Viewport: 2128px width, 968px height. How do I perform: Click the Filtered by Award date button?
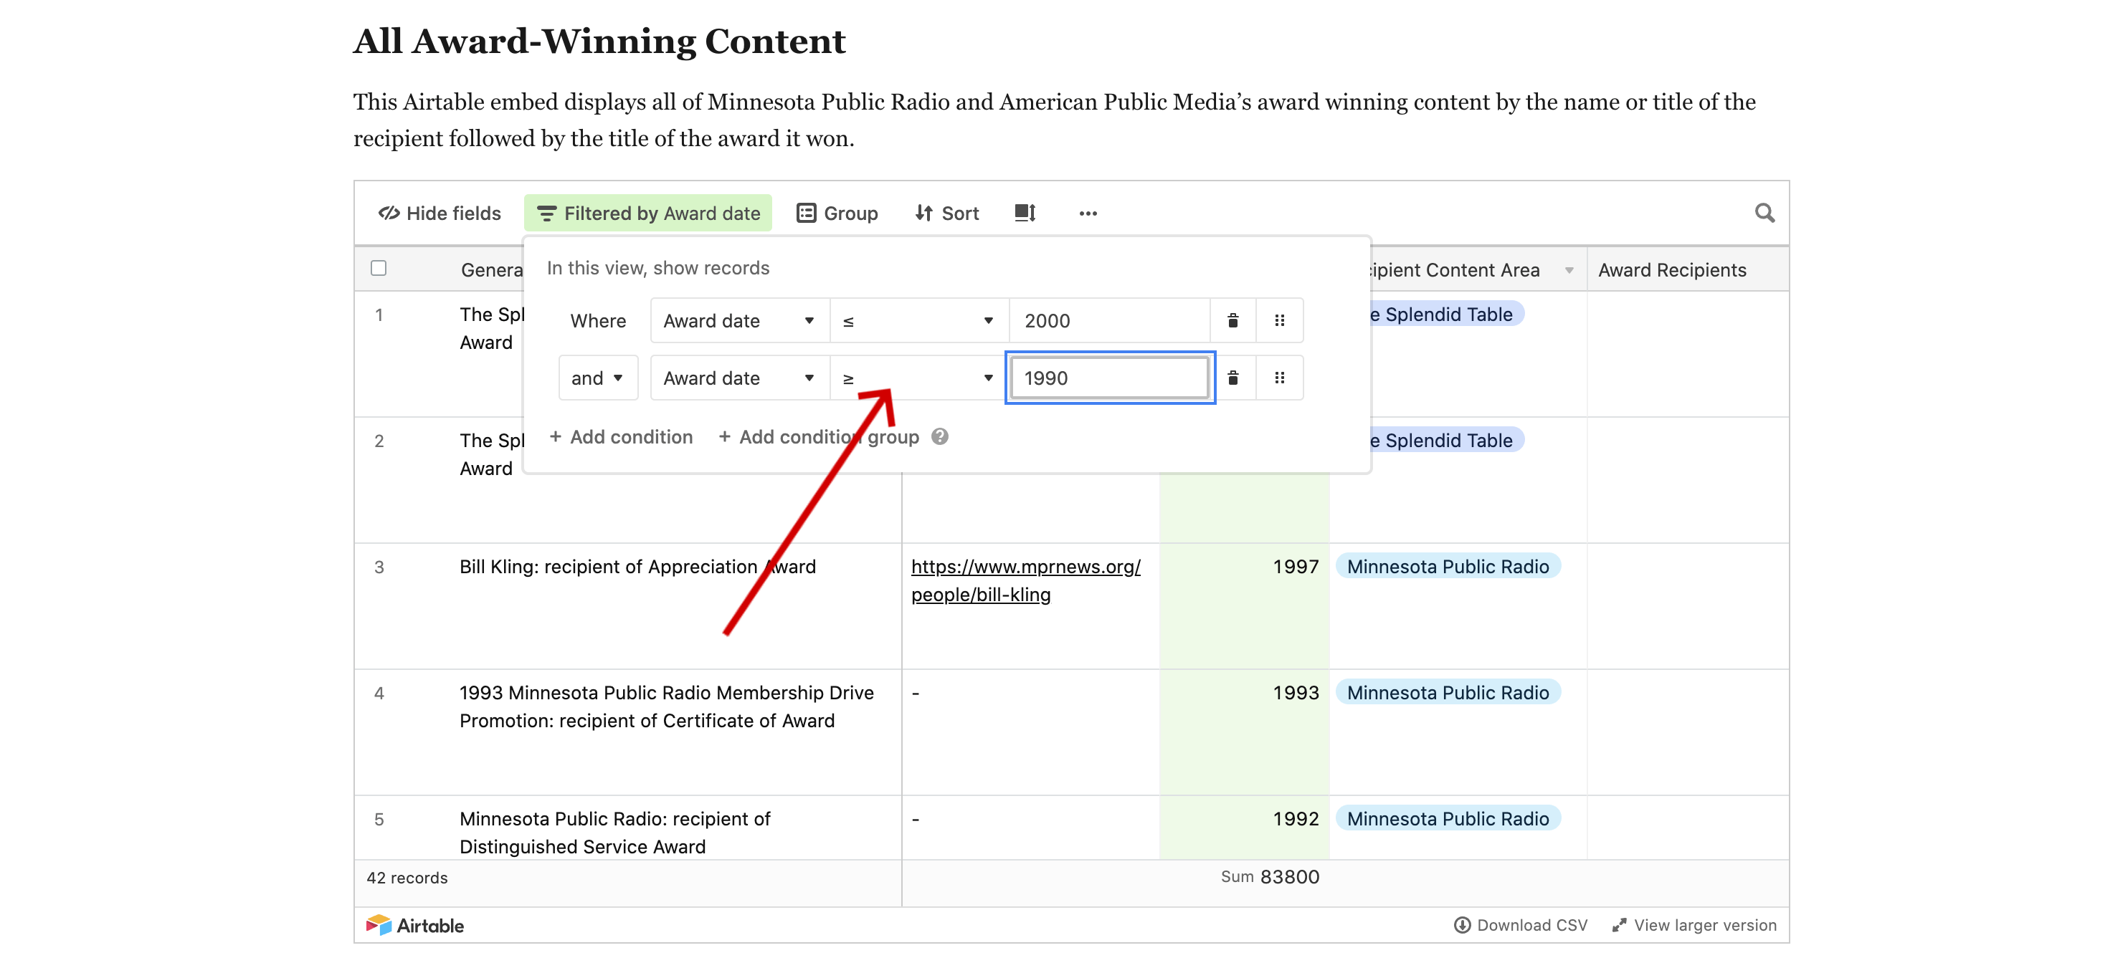coord(647,213)
